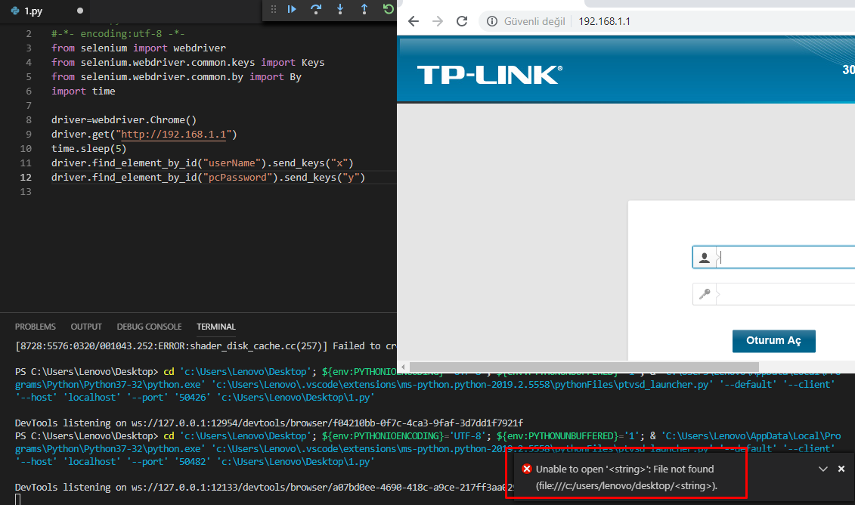Click the 'import time' code line
This screenshot has width=855, height=505.
coord(83,91)
